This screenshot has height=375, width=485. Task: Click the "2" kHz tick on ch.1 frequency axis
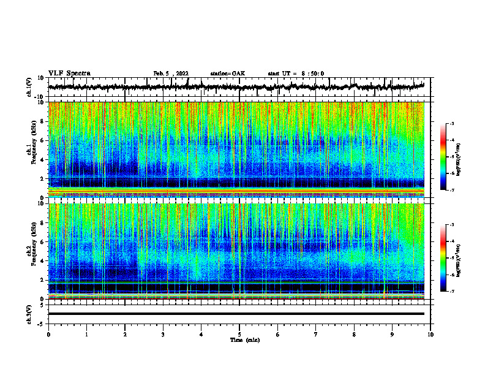(42, 179)
